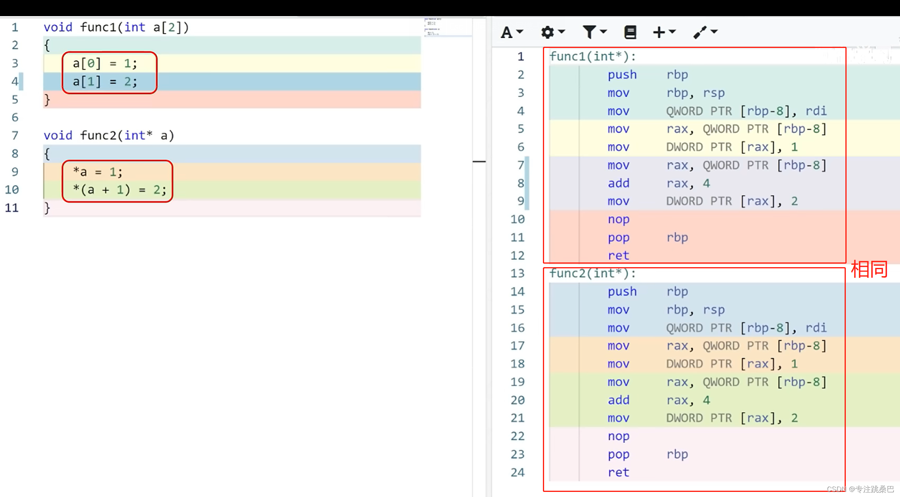Click line number 13 in the assembly gutter
Screen dimensions: 900x497
pyautogui.click(x=517, y=273)
